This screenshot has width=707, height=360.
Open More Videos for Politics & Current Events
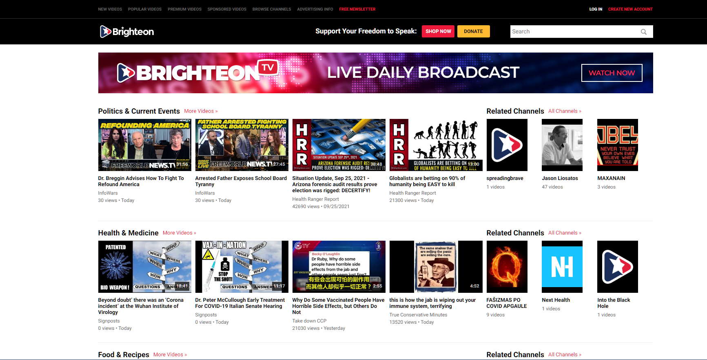(x=201, y=111)
